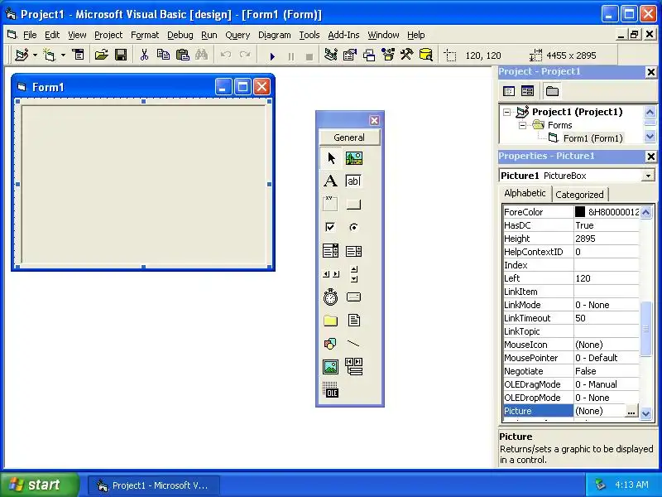Start the program with Run button

point(272,55)
